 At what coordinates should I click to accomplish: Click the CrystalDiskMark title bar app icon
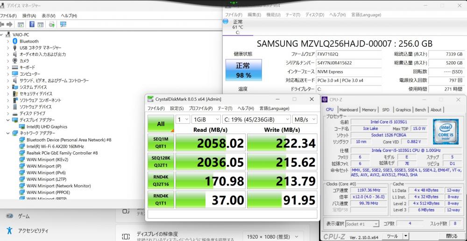(150, 99)
